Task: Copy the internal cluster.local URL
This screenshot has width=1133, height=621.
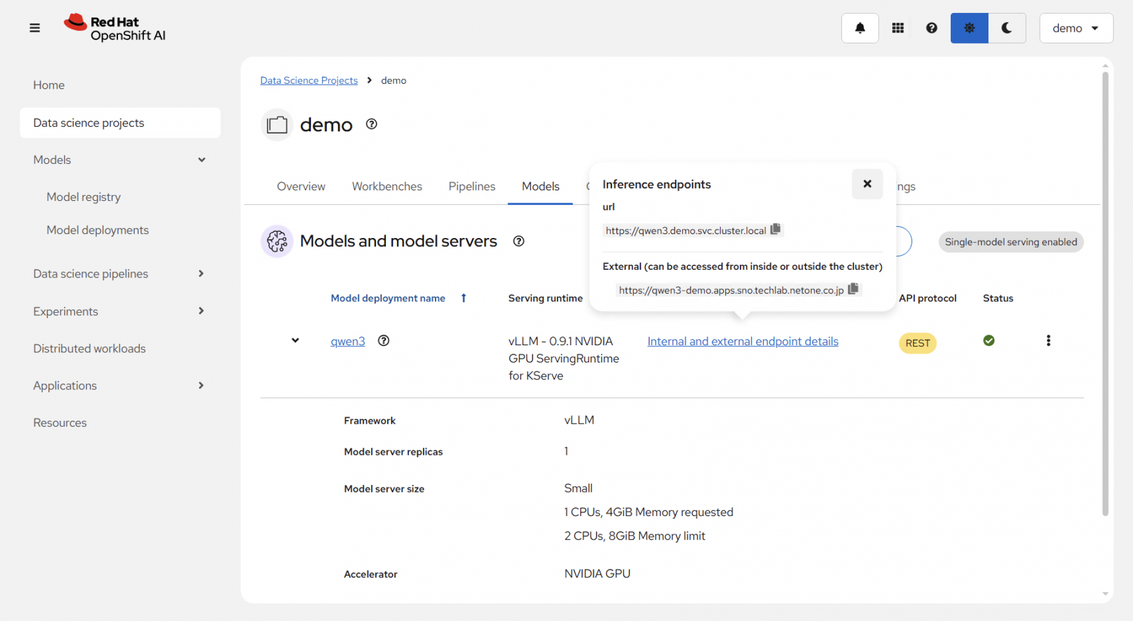Action: 775,229
